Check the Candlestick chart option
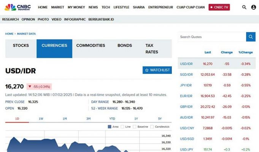This screenshot has width=259, height=152. tap(152, 127)
